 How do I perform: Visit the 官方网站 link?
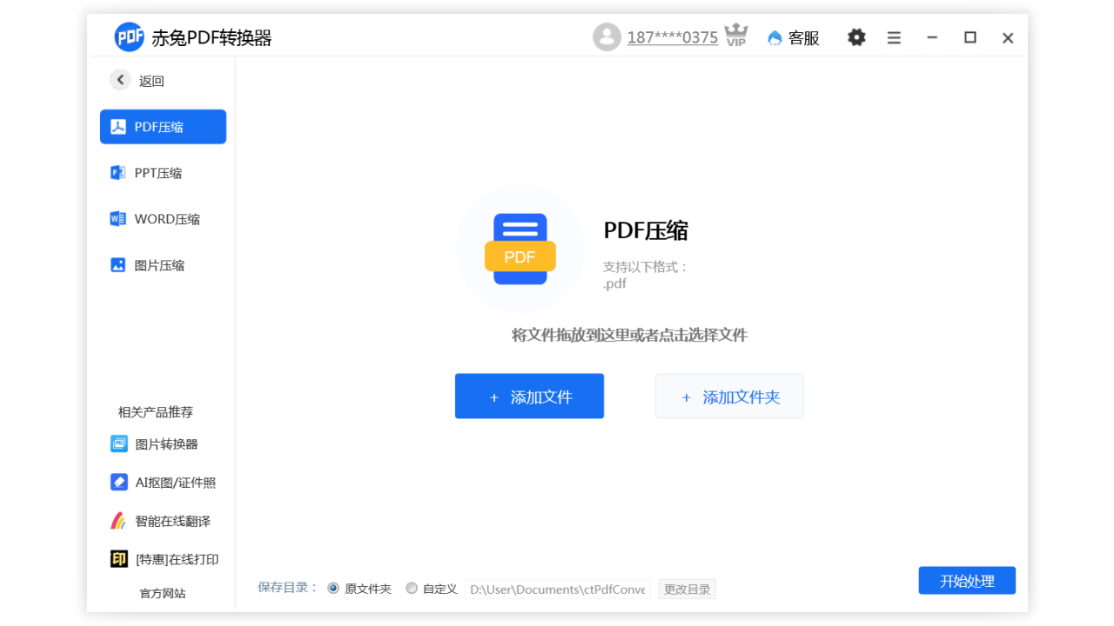click(163, 594)
